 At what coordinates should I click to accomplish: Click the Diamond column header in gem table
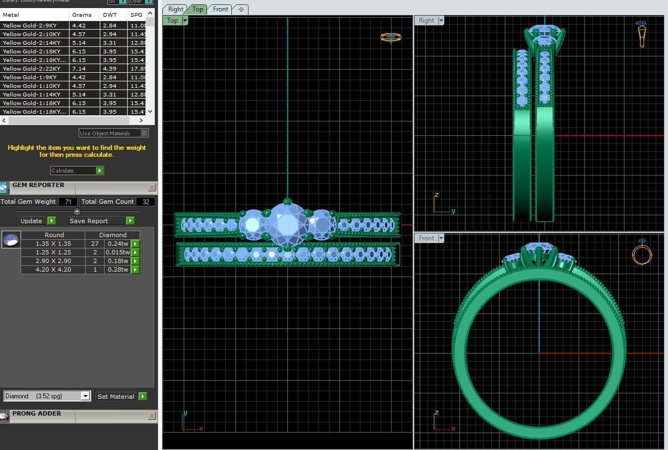113,235
